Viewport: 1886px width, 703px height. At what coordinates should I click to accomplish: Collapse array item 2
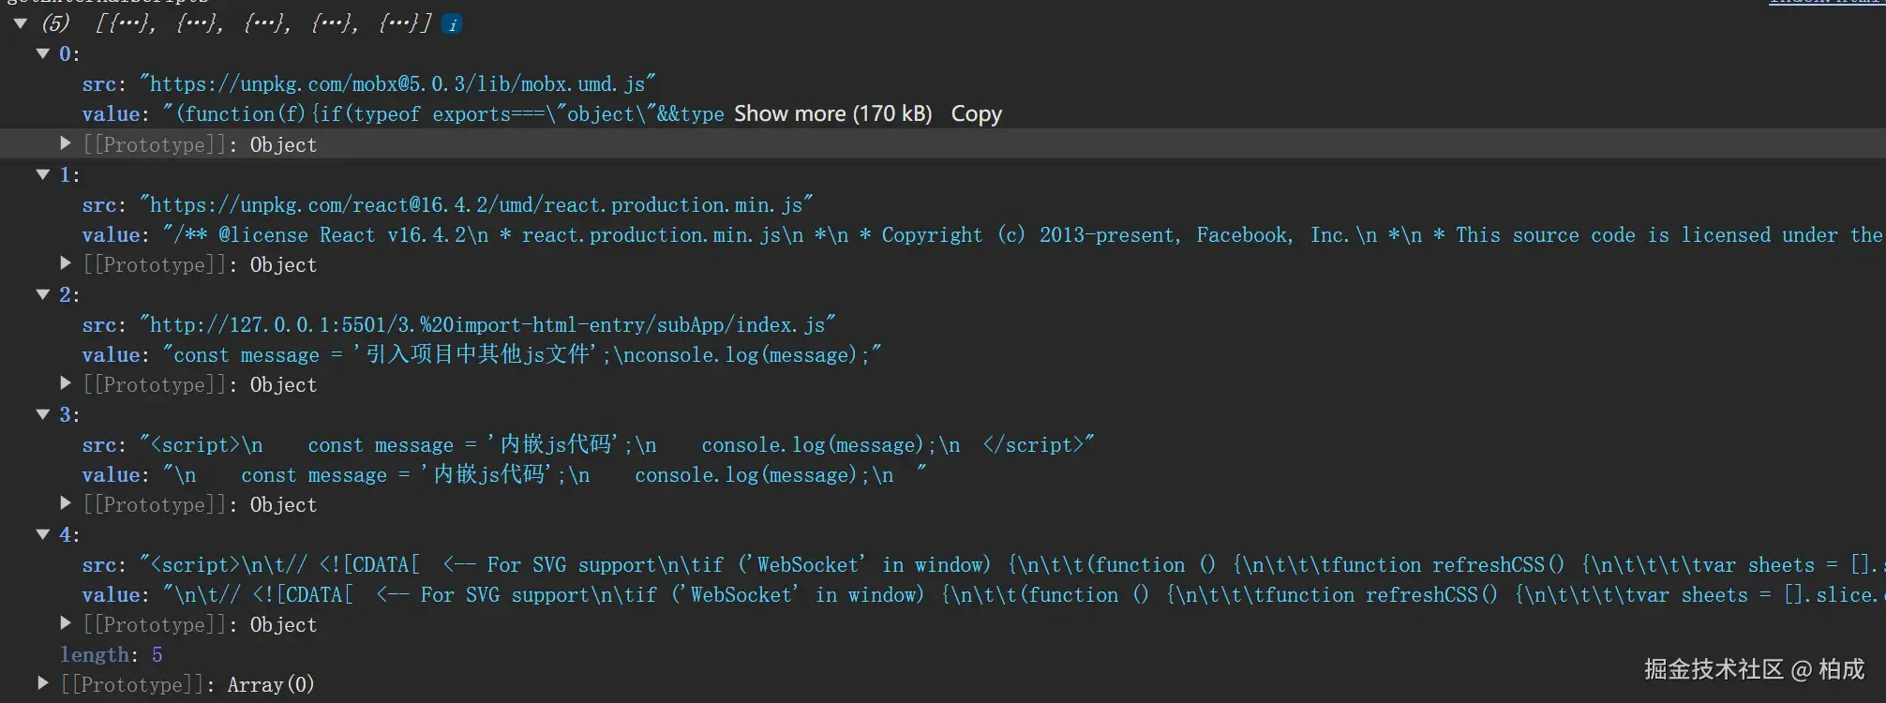pyautogui.click(x=42, y=294)
